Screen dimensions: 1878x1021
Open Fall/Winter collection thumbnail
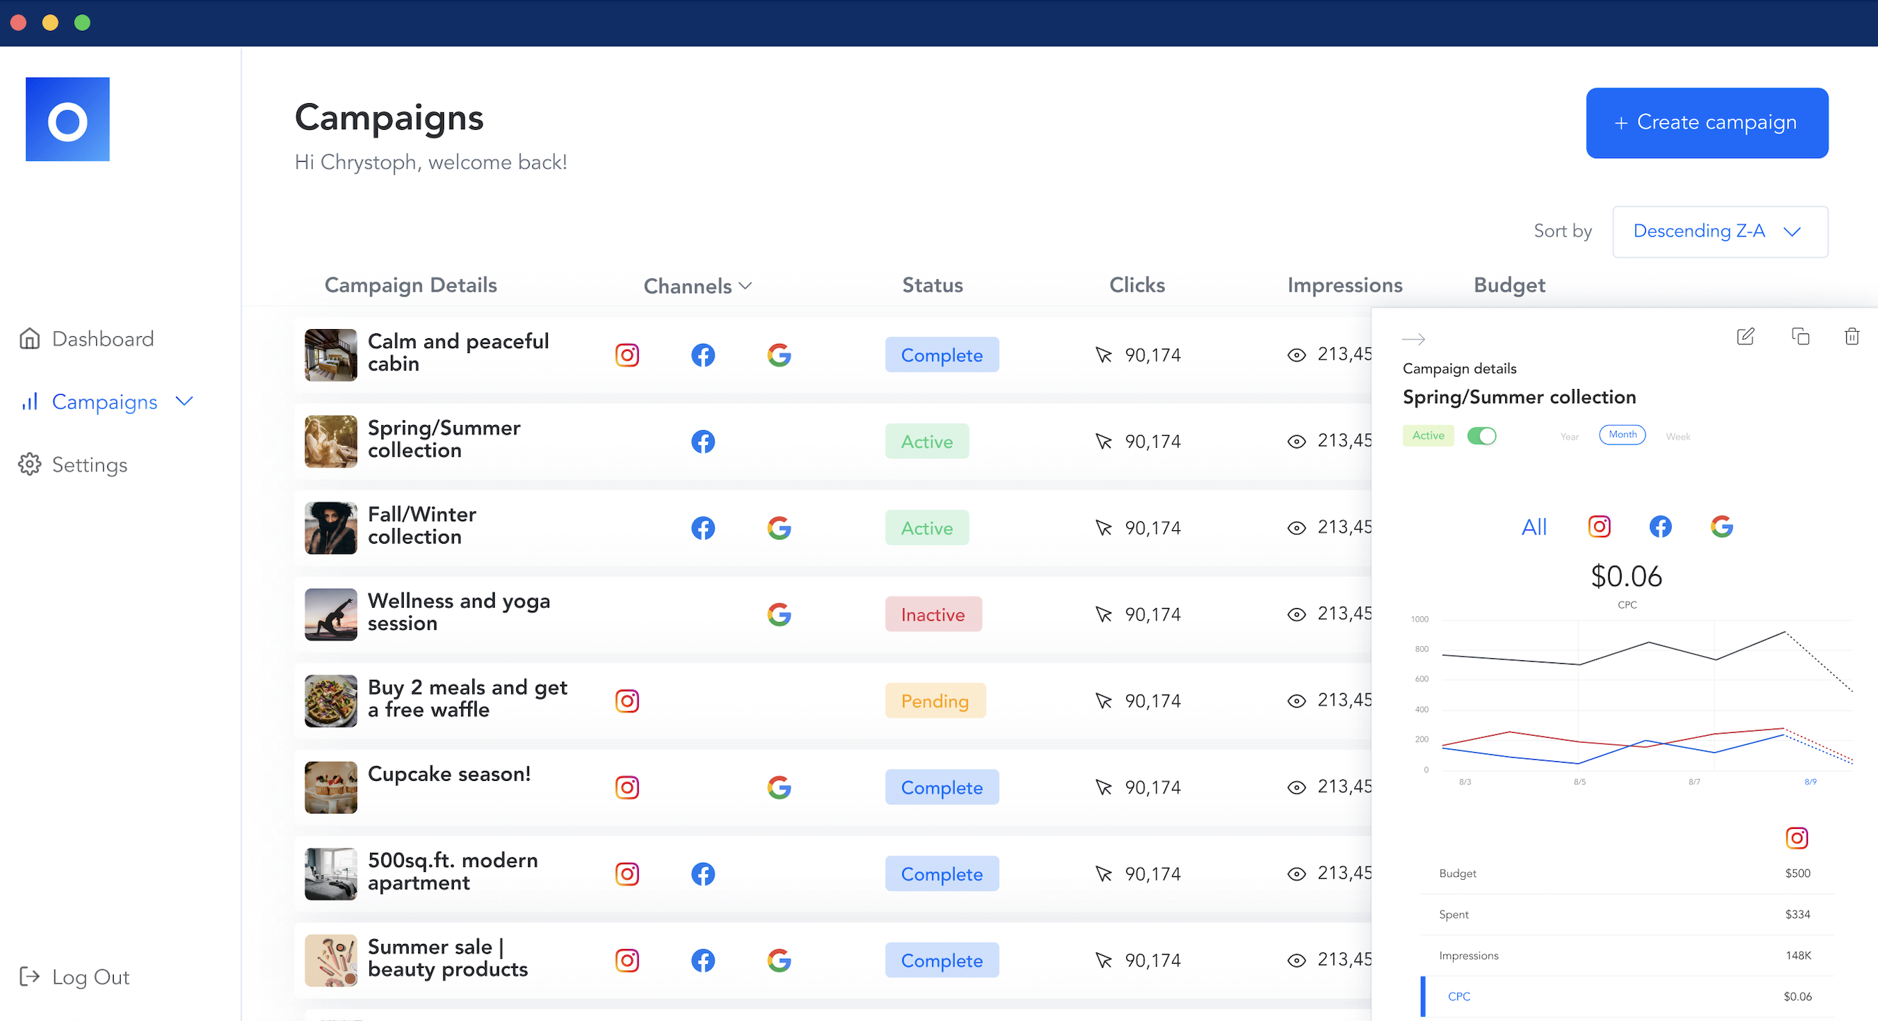click(330, 528)
